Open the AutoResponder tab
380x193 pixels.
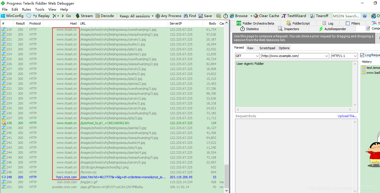332,29
